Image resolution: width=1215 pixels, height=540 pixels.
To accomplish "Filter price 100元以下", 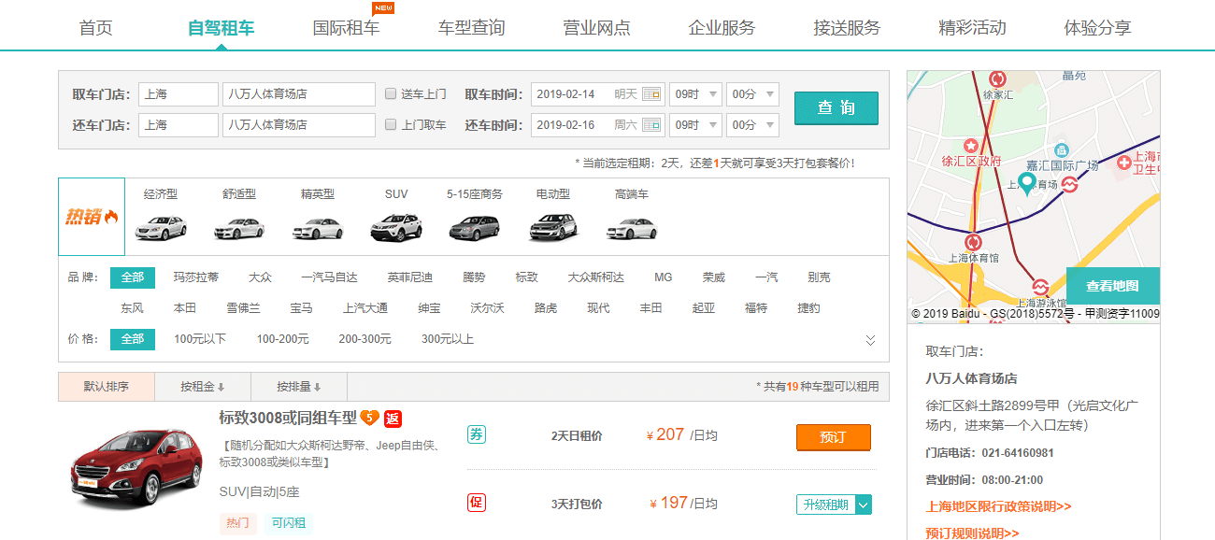I will 200,339.
